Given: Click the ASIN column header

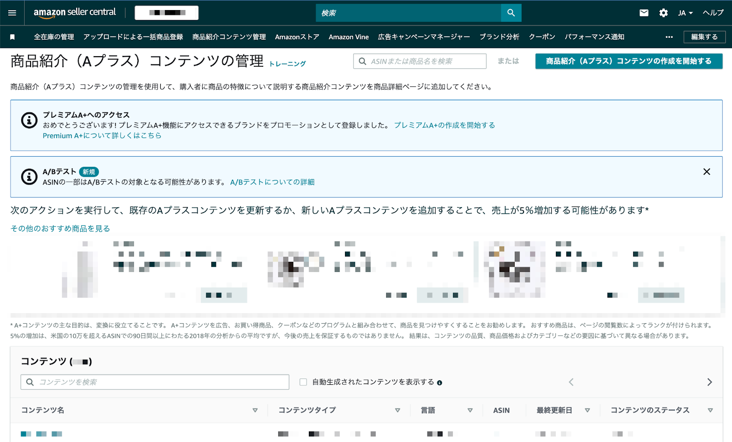Looking at the screenshot, I should (501, 410).
